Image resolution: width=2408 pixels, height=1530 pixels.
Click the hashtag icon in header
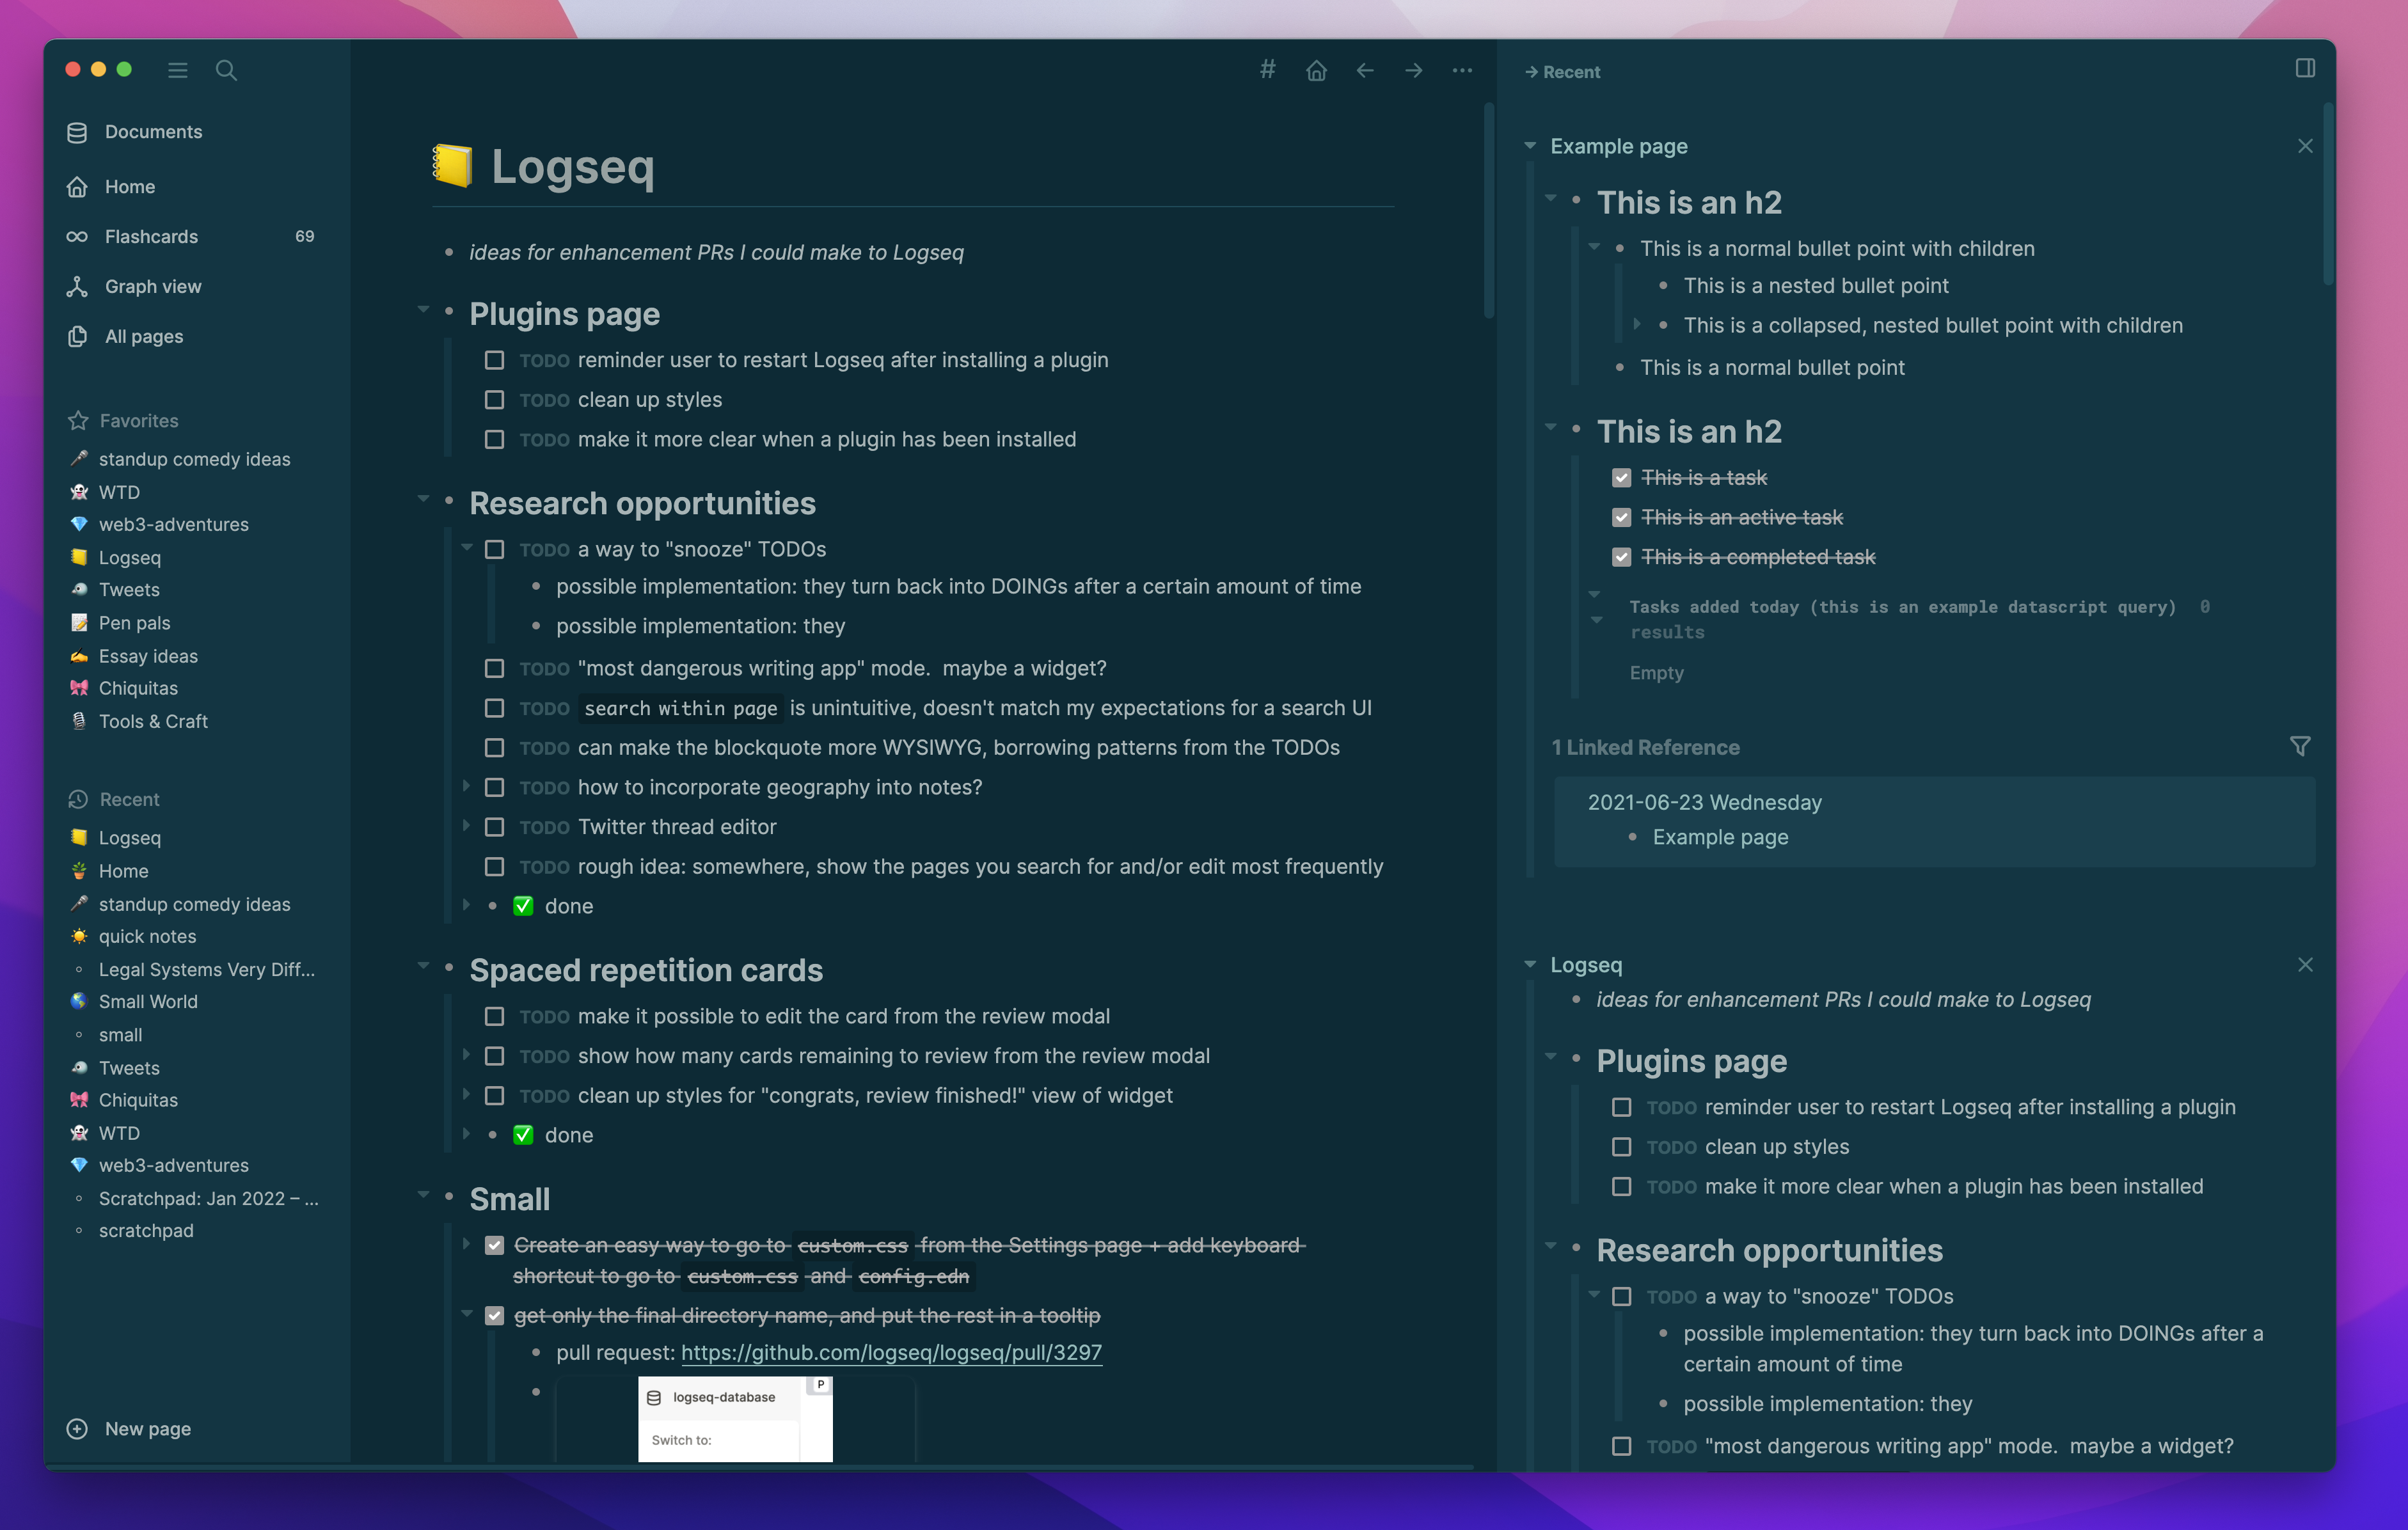1267,70
